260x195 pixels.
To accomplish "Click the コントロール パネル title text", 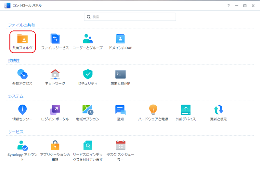I will coord(27,6).
